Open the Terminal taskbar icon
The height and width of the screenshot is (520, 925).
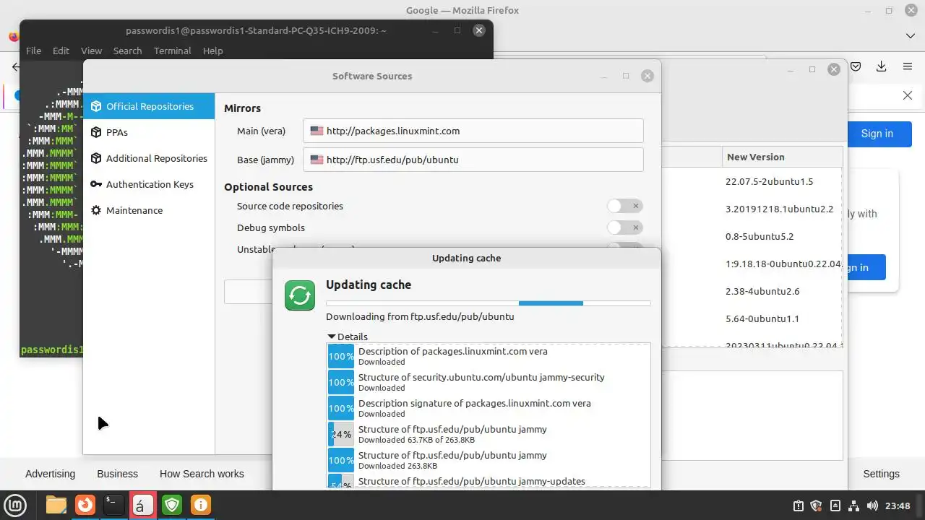pos(113,506)
